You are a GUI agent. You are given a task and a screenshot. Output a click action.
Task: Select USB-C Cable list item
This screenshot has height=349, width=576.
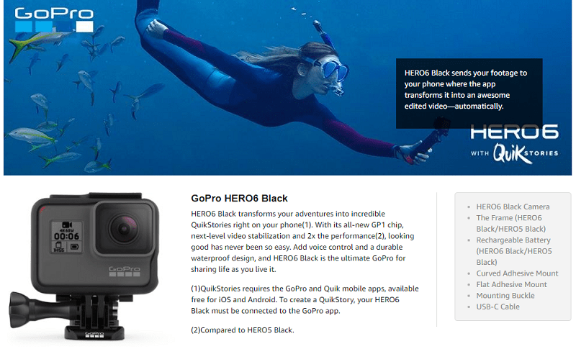498,307
